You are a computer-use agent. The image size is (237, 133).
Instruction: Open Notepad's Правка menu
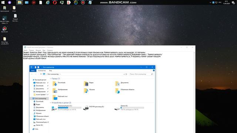click(x=31, y=50)
